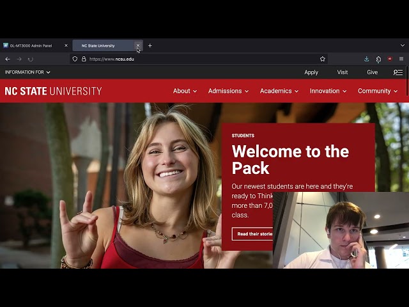The image size is (409, 307).
Task: Click the red ad blocker extension icon
Action: click(390, 59)
